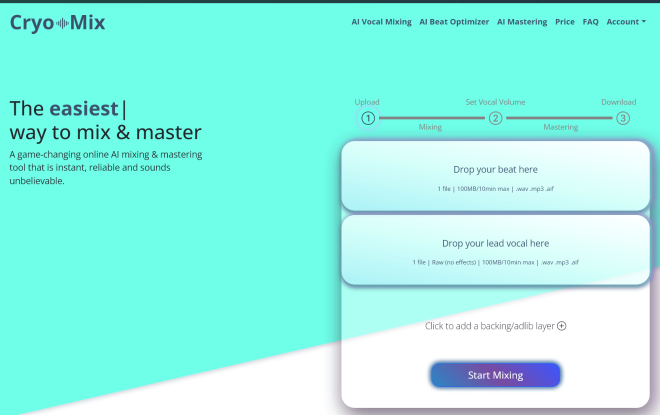Click the 'Drop your beat here' upload area
The height and width of the screenshot is (415, 660).
pyautogui.click(x=495, y=176)
